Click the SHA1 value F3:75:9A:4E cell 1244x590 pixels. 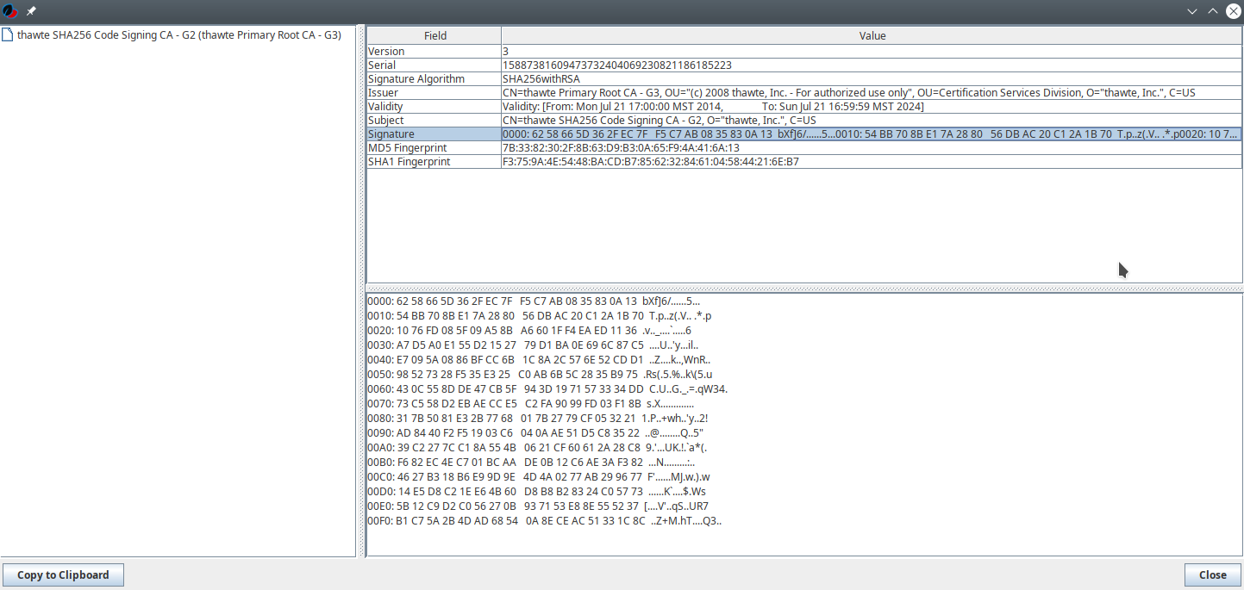pos(872,162)
